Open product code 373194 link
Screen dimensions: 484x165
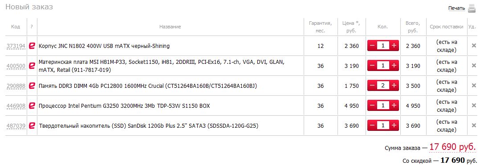click(x=16, y=46)
